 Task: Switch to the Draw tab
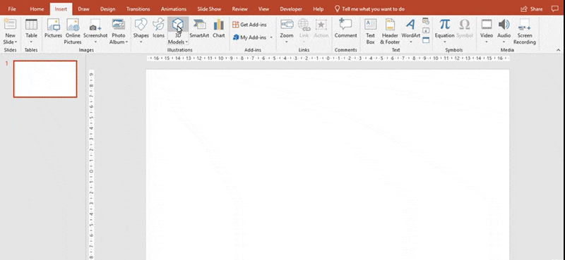click(83, 9)
